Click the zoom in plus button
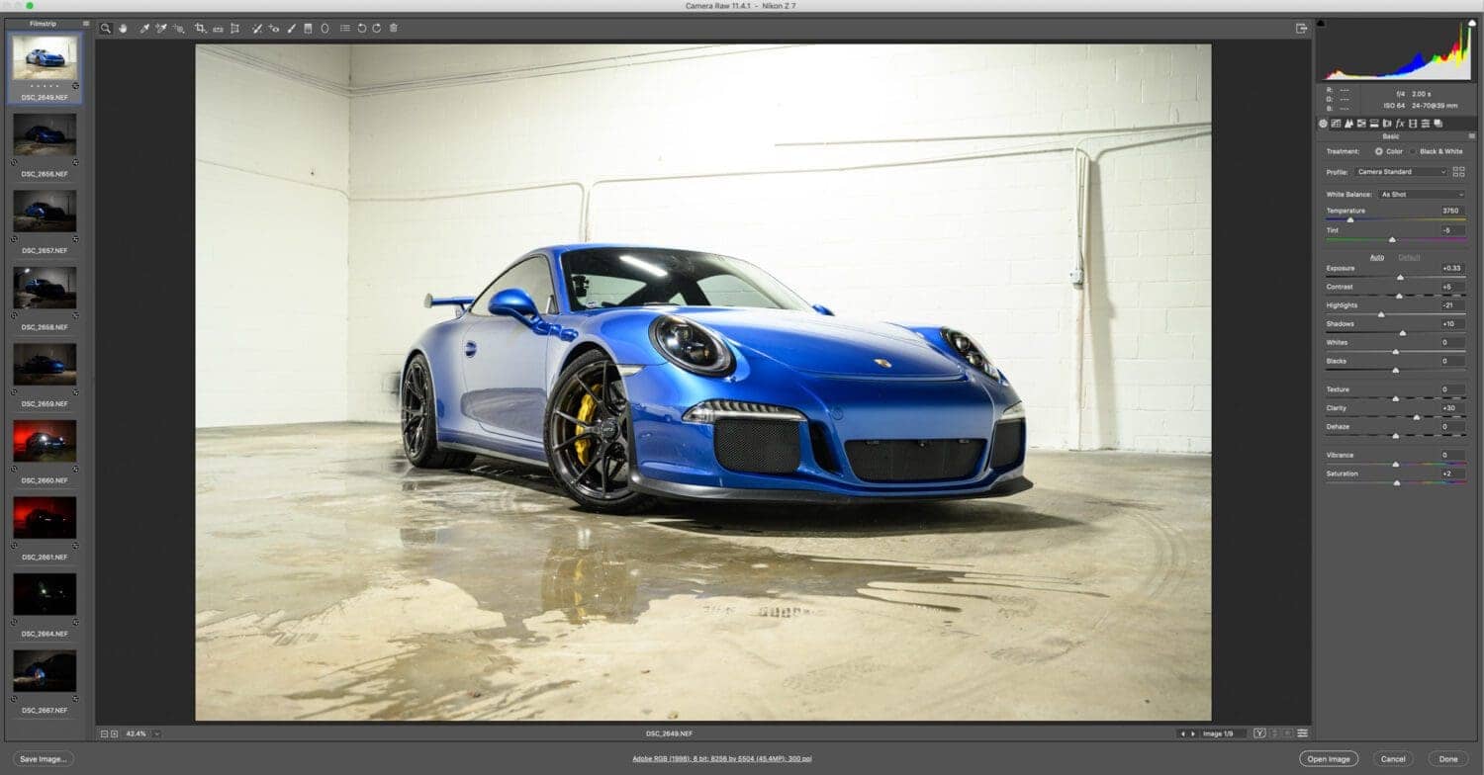 tap(114, 733)
